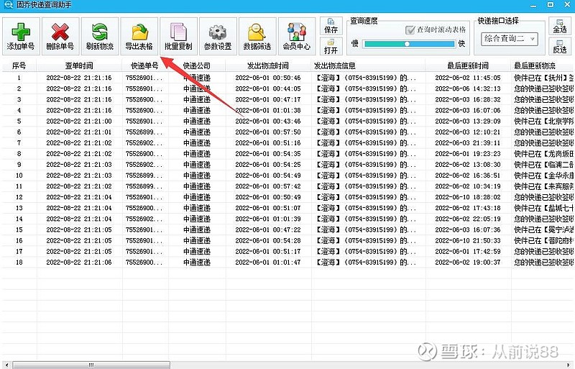Image resolution: width=575 pixels, height=369 pixels.
Task: Click update time 2022-06-03 13:29:09
Action: tap(468, 121)
